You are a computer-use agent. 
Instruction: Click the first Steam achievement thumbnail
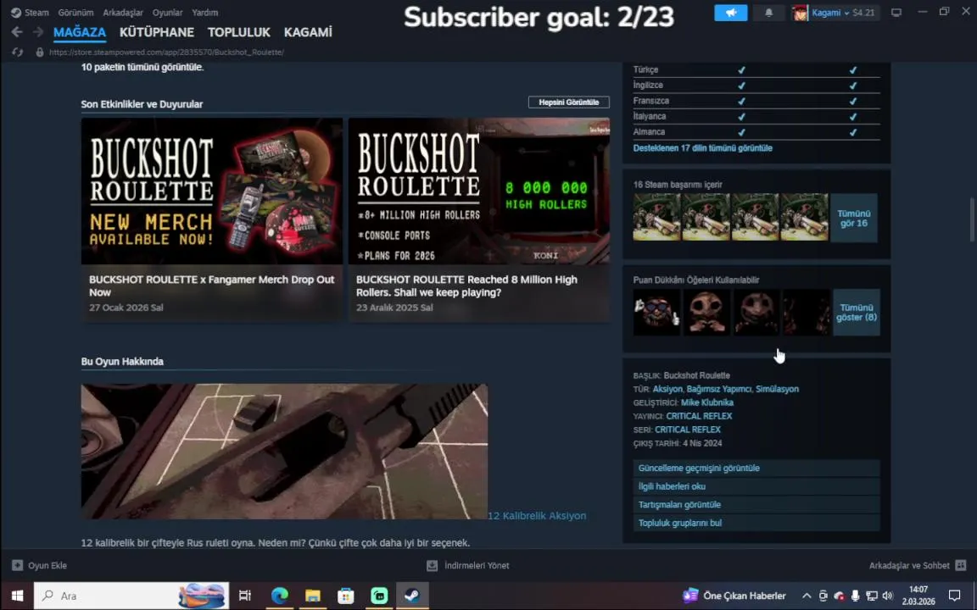pos(656,217)
